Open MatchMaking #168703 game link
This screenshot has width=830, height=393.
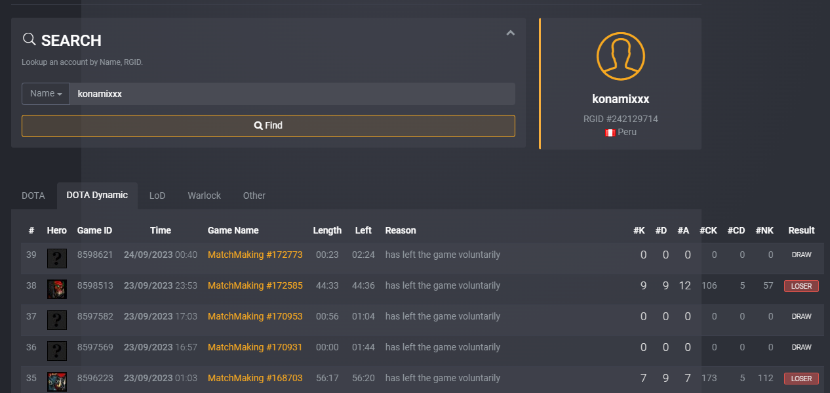click(255, 378)
